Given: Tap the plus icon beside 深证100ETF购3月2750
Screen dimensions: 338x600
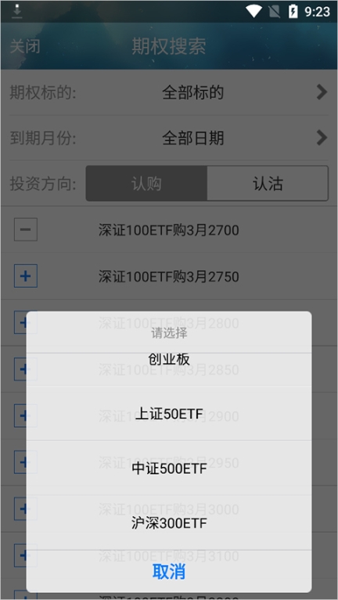Looking at the screenshot, I should click(x=26, y=276).
